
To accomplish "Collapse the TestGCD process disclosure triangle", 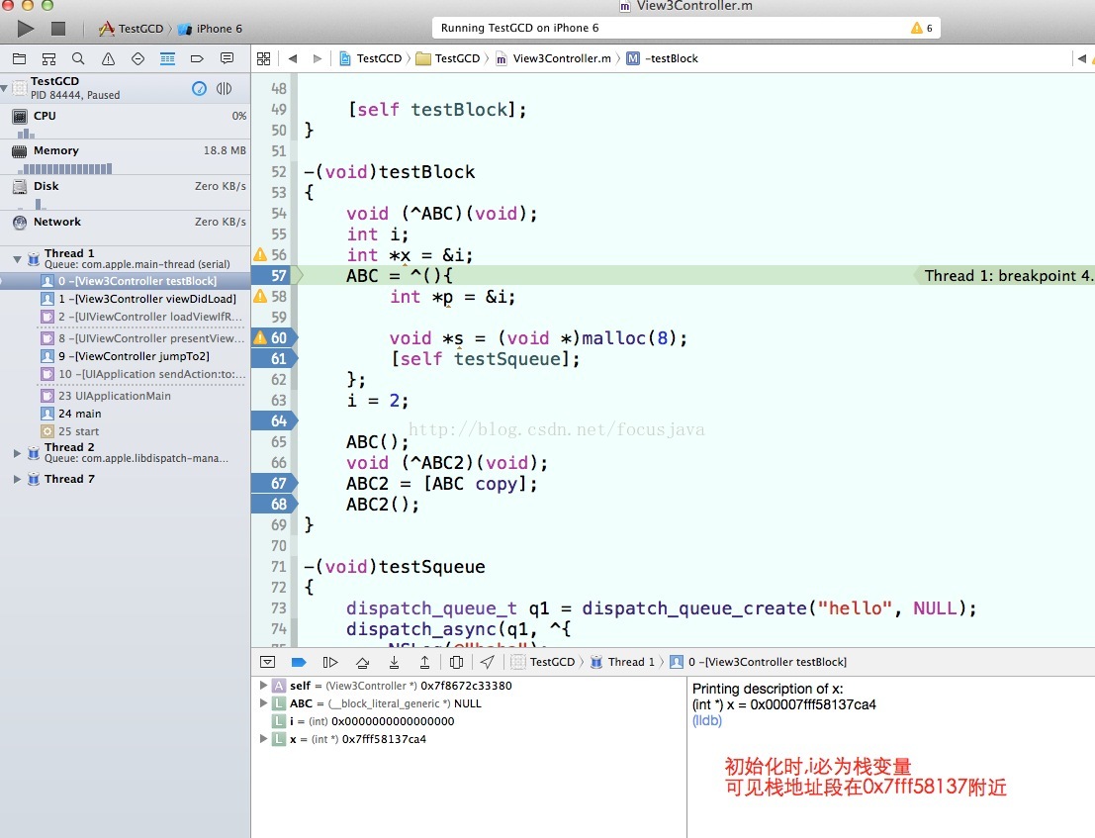I will [5, 88].
